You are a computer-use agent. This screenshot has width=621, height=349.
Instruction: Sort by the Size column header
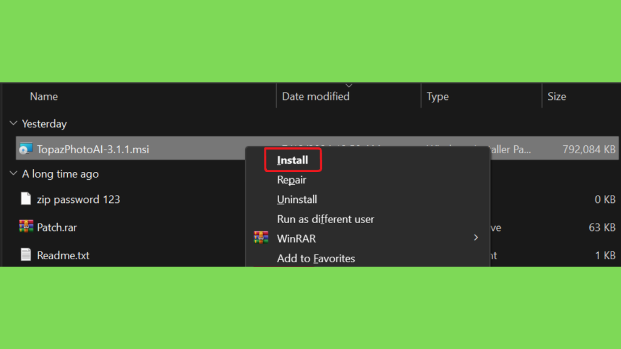556,96
